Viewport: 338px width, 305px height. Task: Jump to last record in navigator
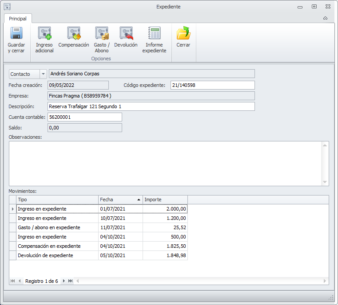70,281
